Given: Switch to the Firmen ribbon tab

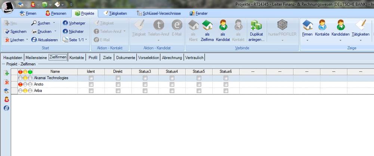Looking at the screenshot, I should (28, 13).
